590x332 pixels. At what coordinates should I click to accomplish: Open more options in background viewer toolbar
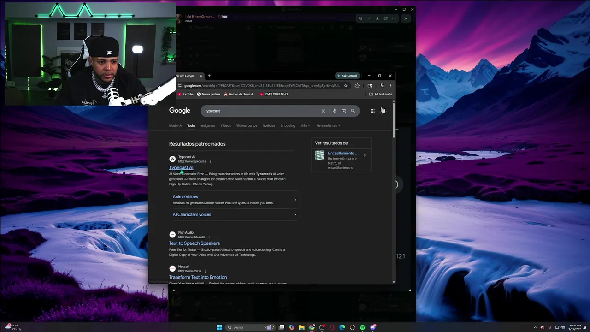394,18
